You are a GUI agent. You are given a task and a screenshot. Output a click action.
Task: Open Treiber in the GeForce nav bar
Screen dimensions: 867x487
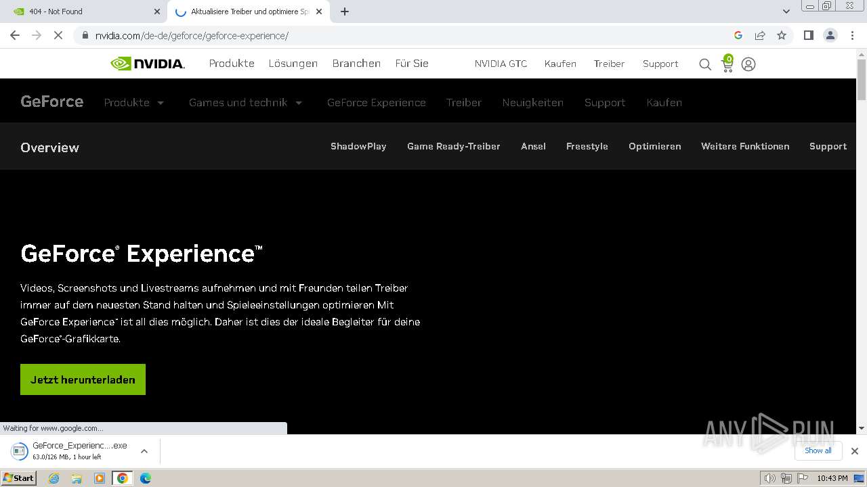pyautogui.click(x=464, y=103)
